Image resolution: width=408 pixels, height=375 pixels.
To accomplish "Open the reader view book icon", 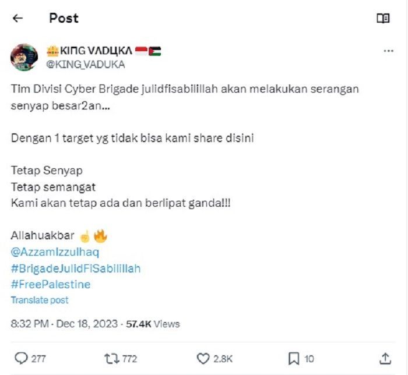I will coord(383,18).
